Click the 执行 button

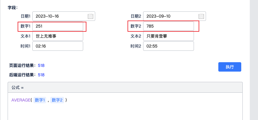tap(229, 67)
